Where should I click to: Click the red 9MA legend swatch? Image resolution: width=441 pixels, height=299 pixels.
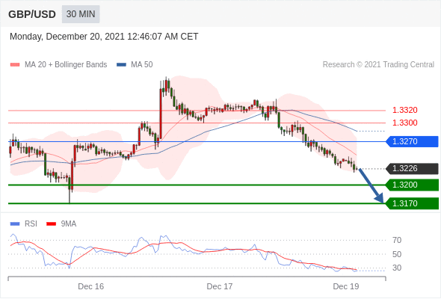coord(51,224)
